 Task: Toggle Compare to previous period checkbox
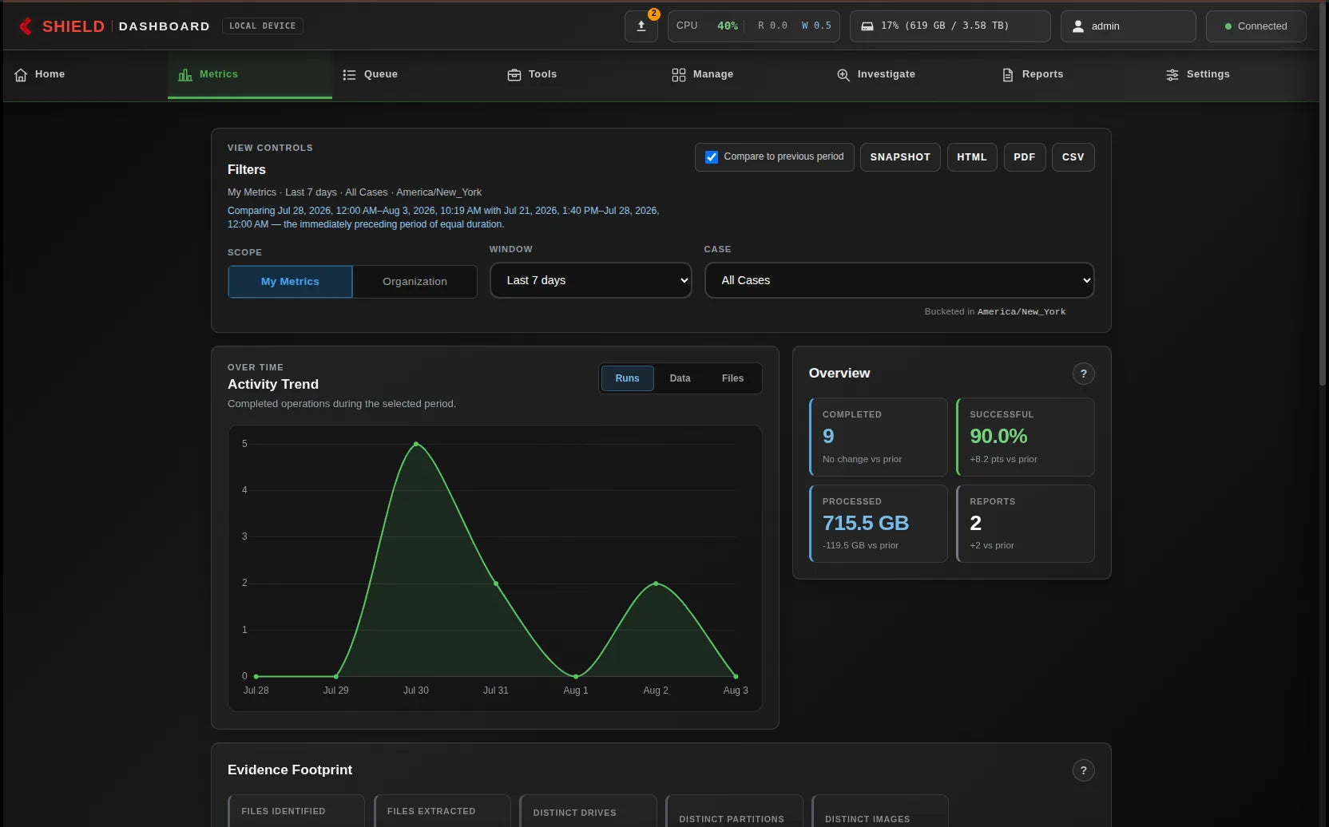tap(712, 157)
